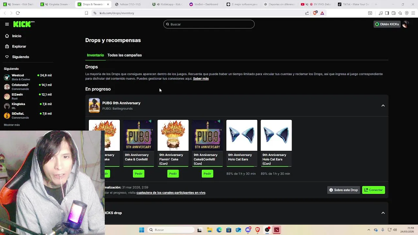The height and width of the screenshot is (235, 418).
Task: Click the browser address bar URL
Action: click(117, 13)
